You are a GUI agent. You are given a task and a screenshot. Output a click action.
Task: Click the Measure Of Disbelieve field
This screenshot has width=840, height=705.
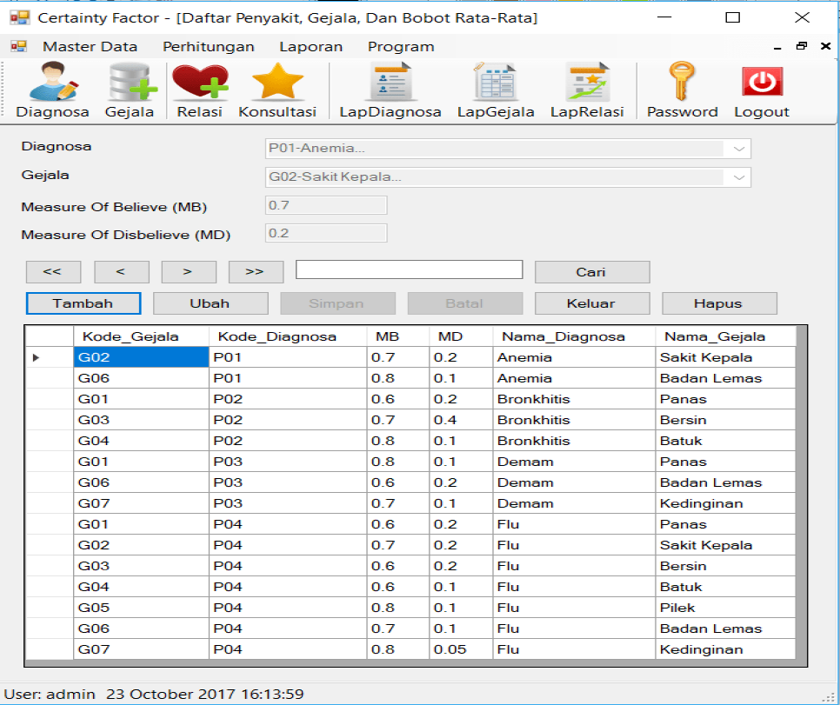[x=326, y=233]
